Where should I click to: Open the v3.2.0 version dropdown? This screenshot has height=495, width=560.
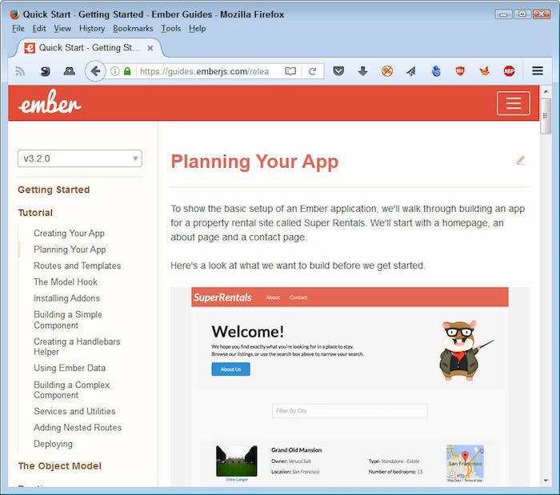click(80, 158)
